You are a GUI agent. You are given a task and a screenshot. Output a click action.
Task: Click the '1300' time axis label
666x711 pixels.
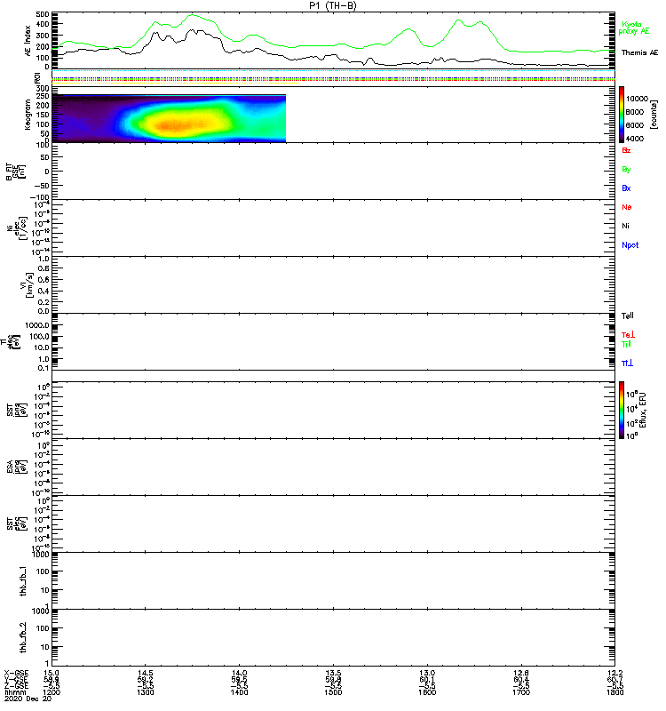(x=146, y=692)
